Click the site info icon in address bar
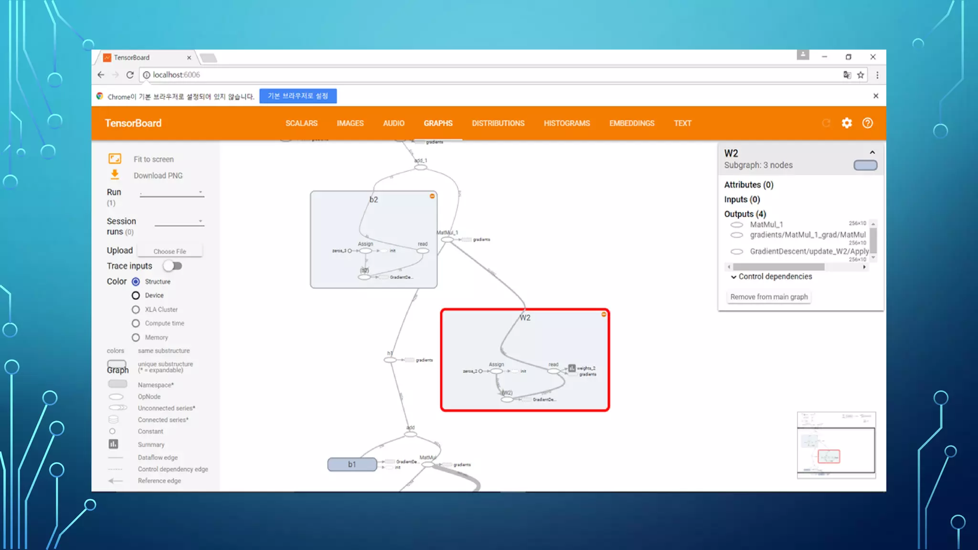This screenshot has height=550, width=978. [x=147, y=75]
